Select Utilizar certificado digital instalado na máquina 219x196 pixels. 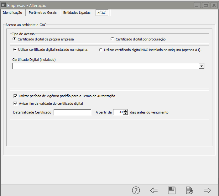pyautogui.click(x=15, y=50)
